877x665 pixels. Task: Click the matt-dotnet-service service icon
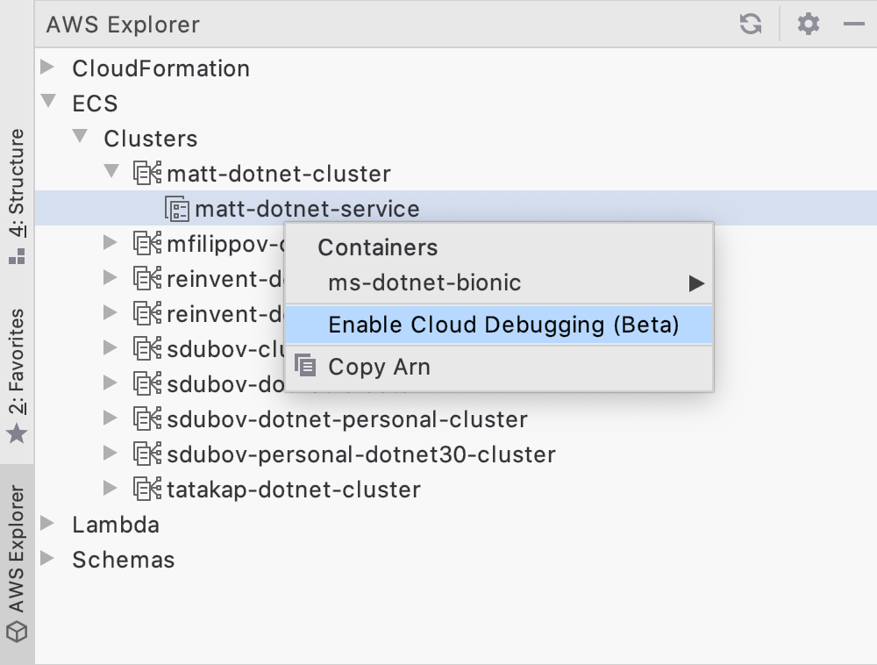coord(177,209)
